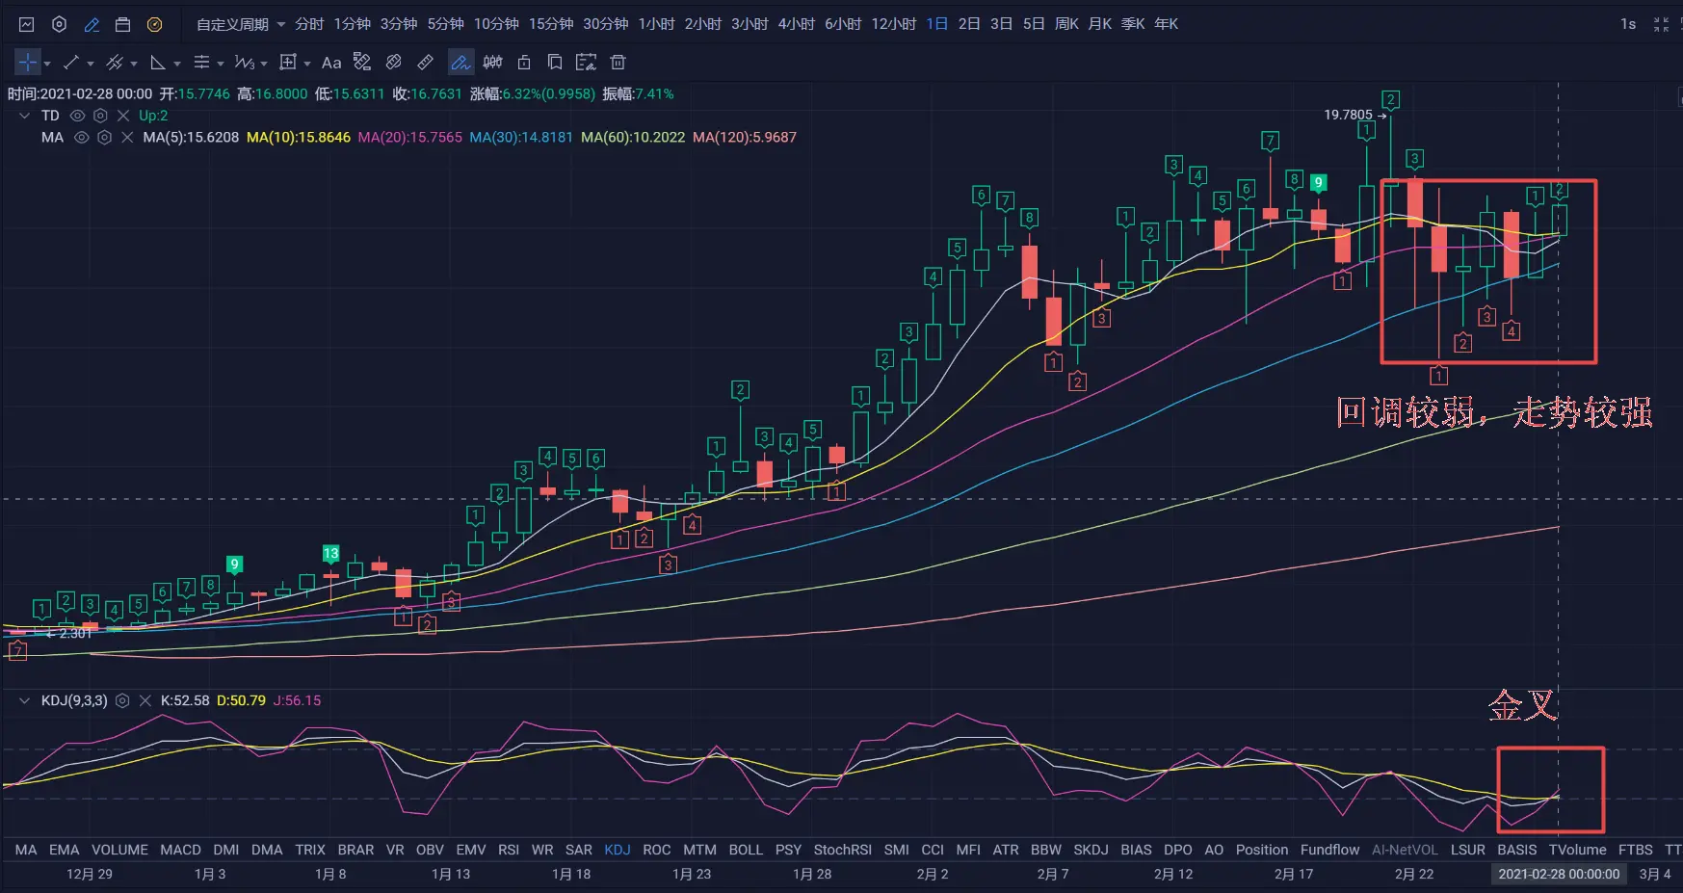The height and width of the screenshot is (893, 1683).
Task: Toggle TD indicator visibility eye
Action: point(78,116)
